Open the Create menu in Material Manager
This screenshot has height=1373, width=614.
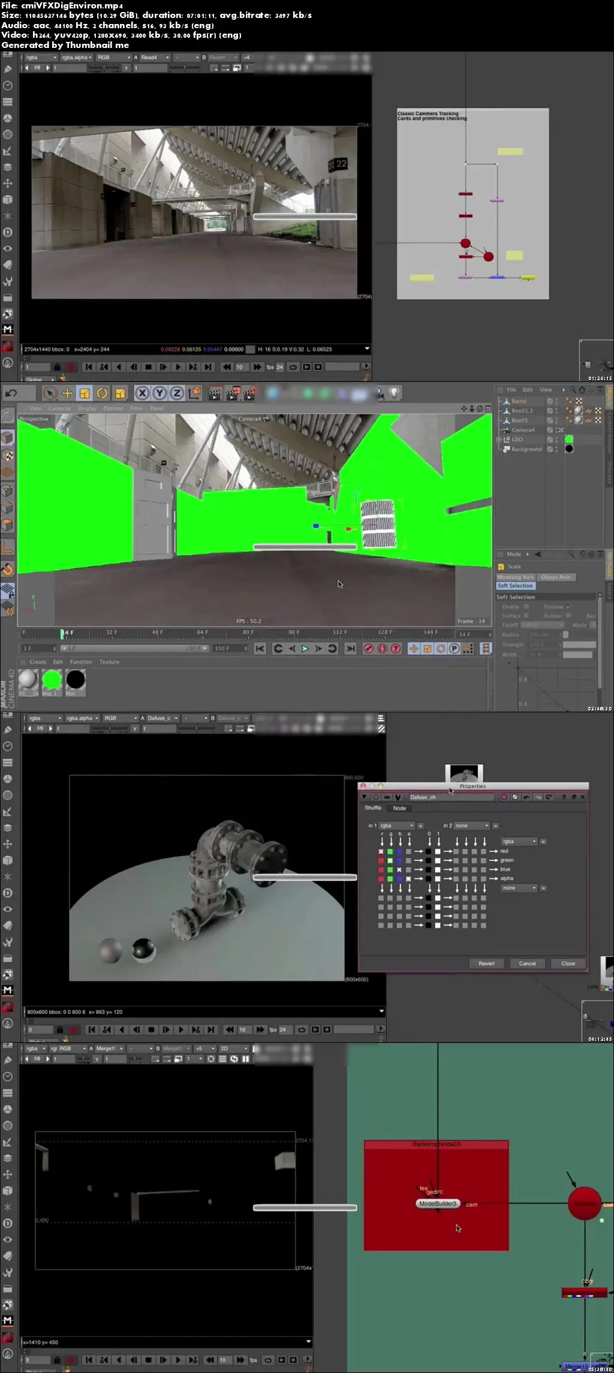[38, 662]
